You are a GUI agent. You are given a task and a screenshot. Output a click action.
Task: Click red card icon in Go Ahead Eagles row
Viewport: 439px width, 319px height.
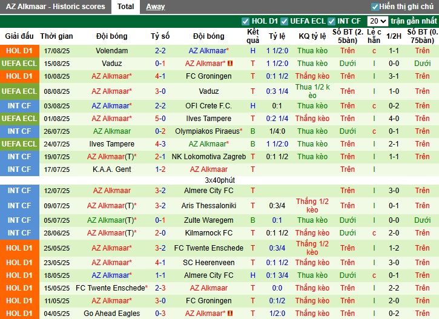click(230, 314)
